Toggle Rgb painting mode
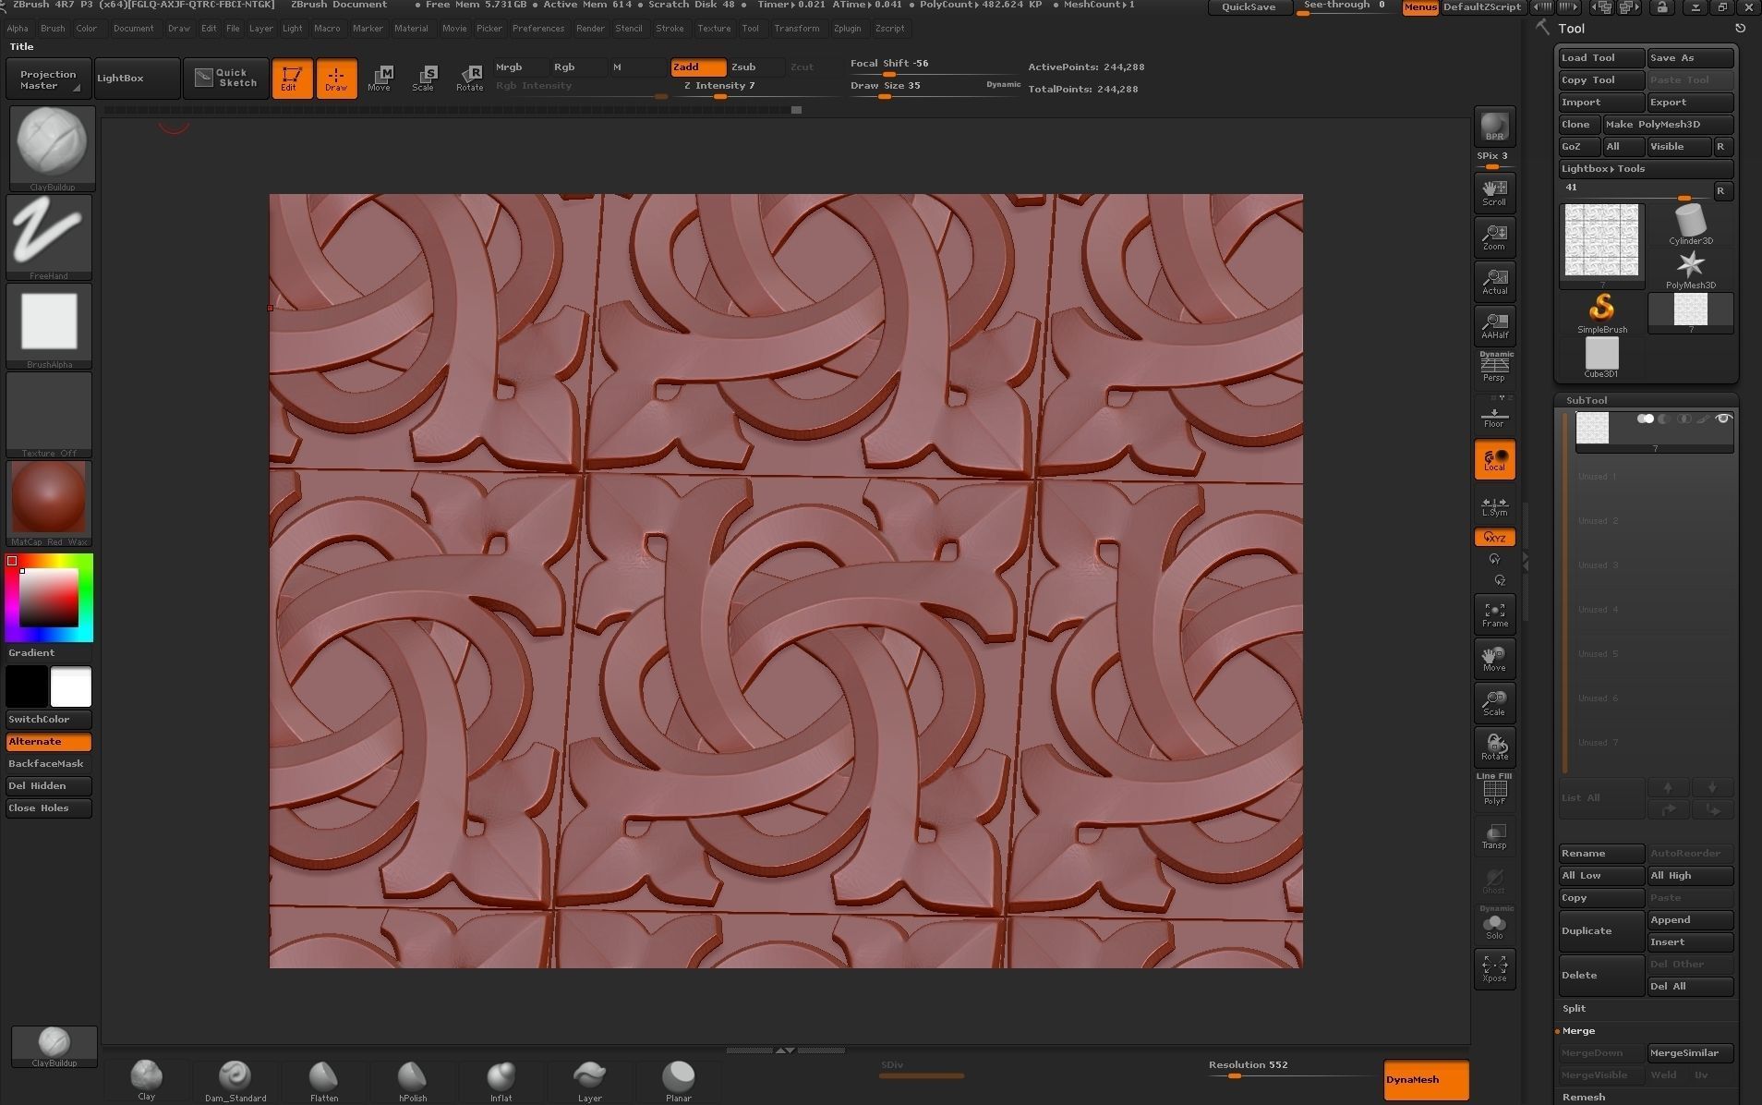1762x1105 pixels. click(579, 67)
